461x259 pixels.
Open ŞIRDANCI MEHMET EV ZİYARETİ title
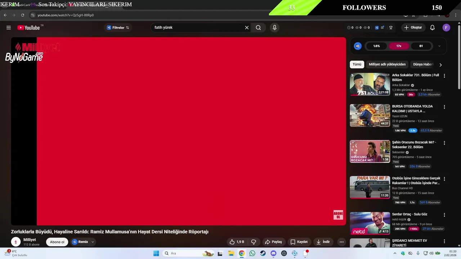[409, 243]
